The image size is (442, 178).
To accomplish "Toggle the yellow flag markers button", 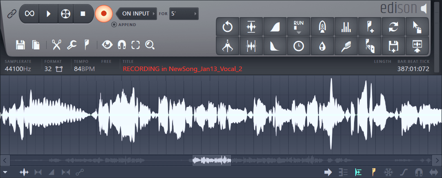I will [x=374, y=172].
